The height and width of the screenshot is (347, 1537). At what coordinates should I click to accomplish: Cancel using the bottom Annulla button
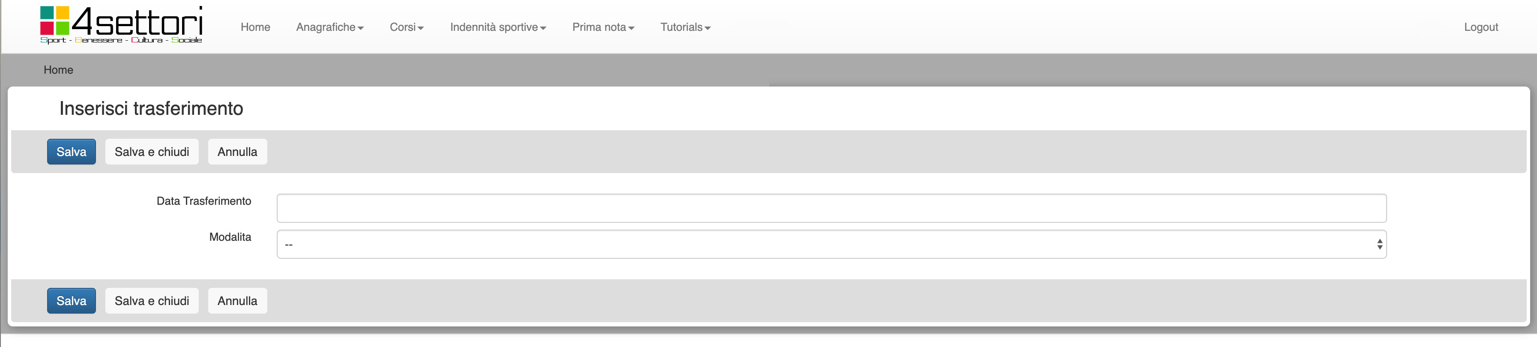click(x=237, y=301)
